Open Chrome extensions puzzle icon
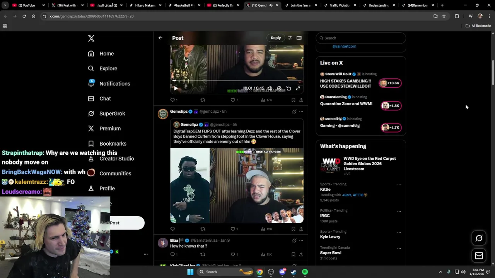Screen dimensions: 495x278 pos(457,16)
